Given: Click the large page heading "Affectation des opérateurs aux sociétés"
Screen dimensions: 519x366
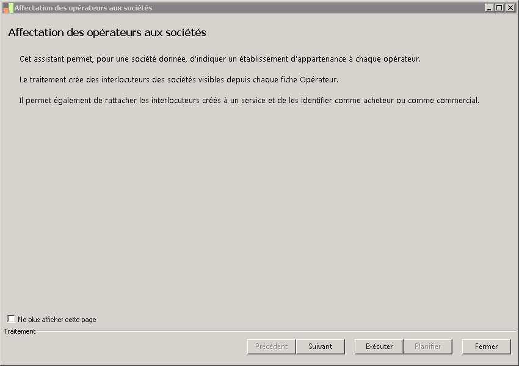Looking at the screenshot, I should (107, 32).
